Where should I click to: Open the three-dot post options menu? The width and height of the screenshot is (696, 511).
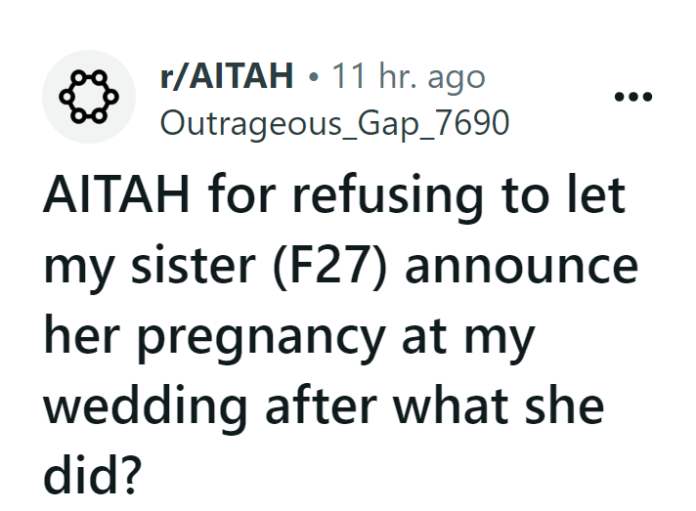(631, 99)
